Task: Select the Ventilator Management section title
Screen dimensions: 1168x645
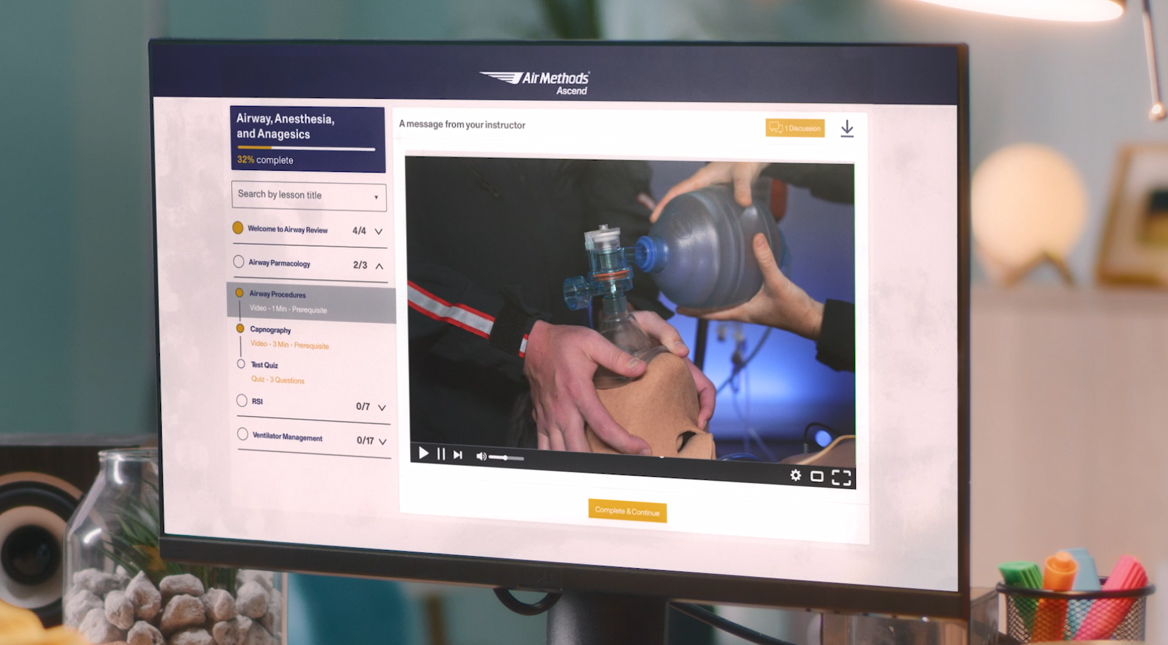Action: [287, 436]
